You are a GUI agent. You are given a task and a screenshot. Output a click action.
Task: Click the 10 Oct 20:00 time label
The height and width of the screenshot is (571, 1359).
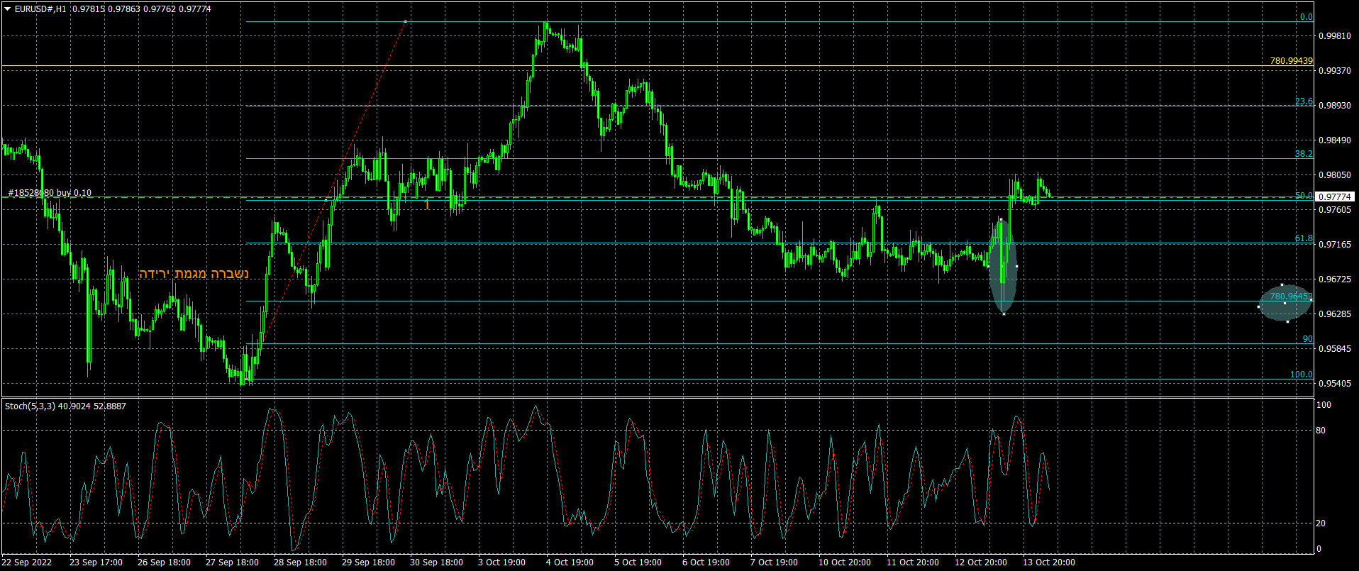click(x=845, y=562)
